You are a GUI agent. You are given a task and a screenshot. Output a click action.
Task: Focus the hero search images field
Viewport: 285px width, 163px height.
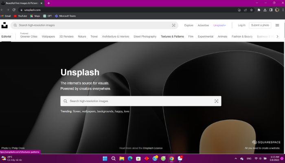[x=141, y=101]
